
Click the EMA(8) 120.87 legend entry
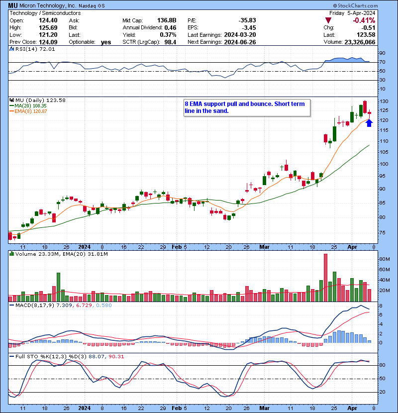(28, 111)
